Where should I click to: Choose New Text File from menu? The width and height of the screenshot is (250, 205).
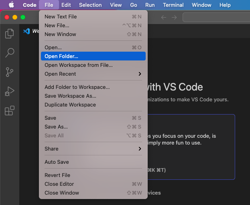click(61, 17)
